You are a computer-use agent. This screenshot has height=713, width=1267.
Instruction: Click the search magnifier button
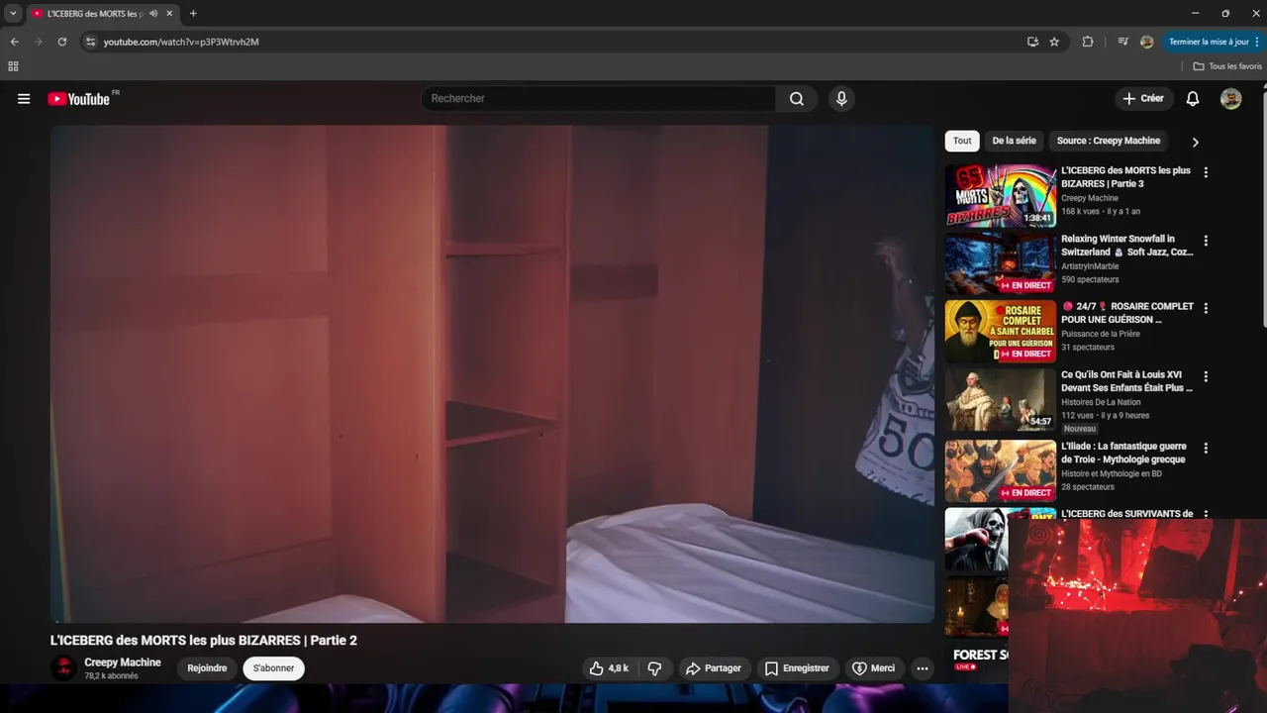(797, 98)
